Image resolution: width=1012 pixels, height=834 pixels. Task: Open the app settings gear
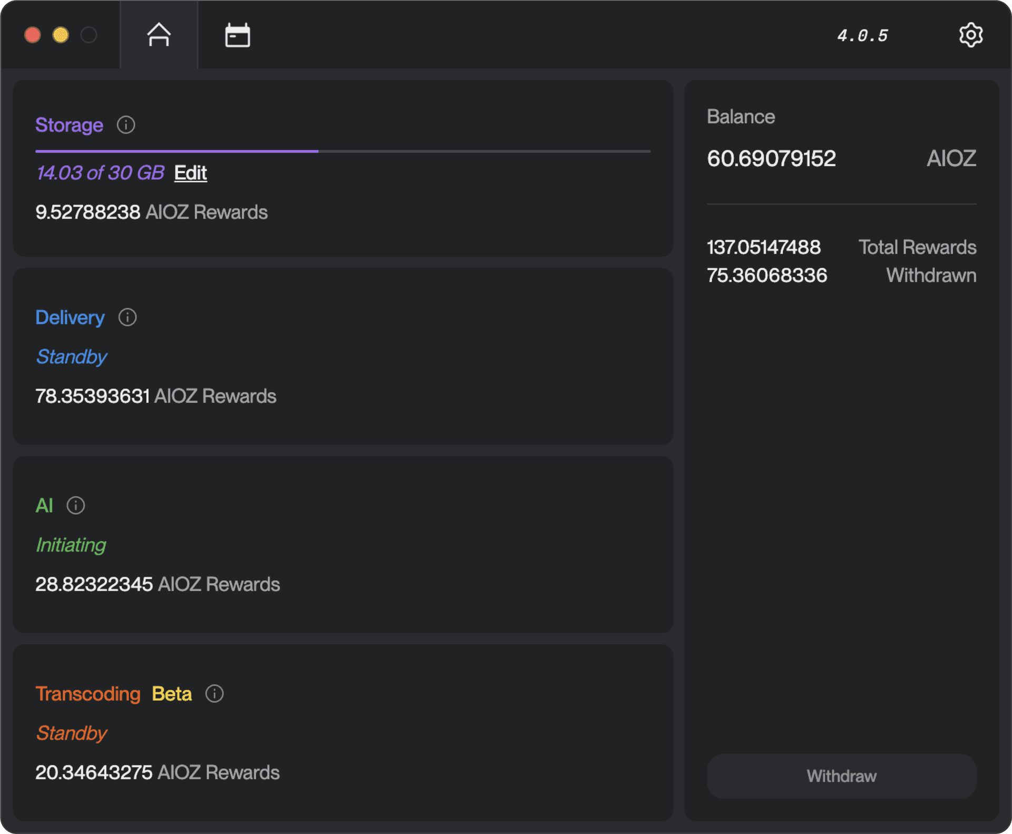click(x=971, y=35)
